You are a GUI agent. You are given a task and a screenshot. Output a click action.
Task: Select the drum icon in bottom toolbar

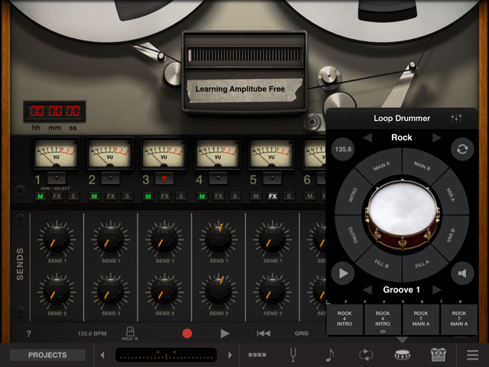point(403,355)
